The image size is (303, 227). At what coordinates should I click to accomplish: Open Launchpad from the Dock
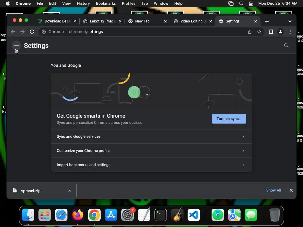click(45, 215)
